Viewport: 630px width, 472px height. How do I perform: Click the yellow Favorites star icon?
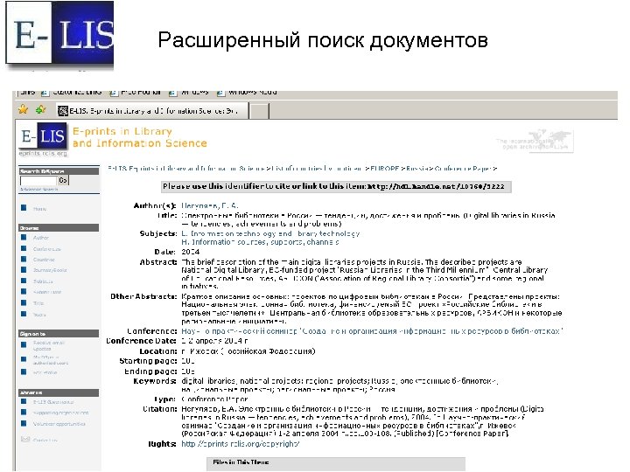click(23, 109)
